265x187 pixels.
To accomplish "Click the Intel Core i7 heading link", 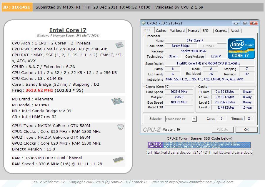I will (x=68, y=30).
